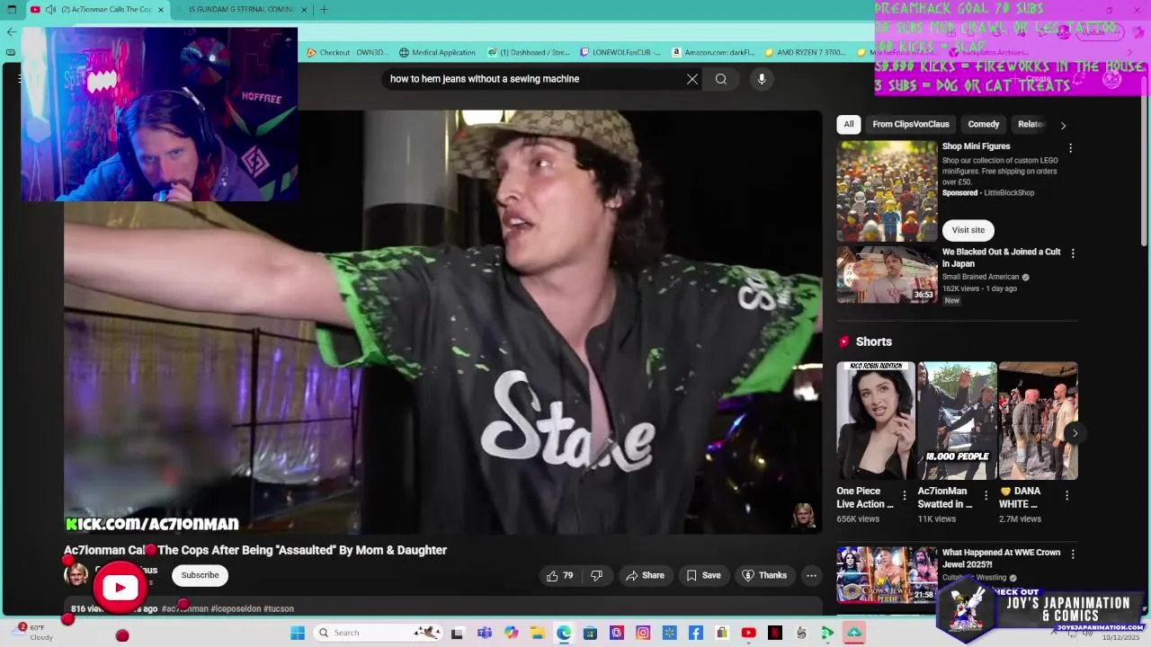Open options for DANA WHITE short
The image size is (1151, 647).
tap(1066, 495)
